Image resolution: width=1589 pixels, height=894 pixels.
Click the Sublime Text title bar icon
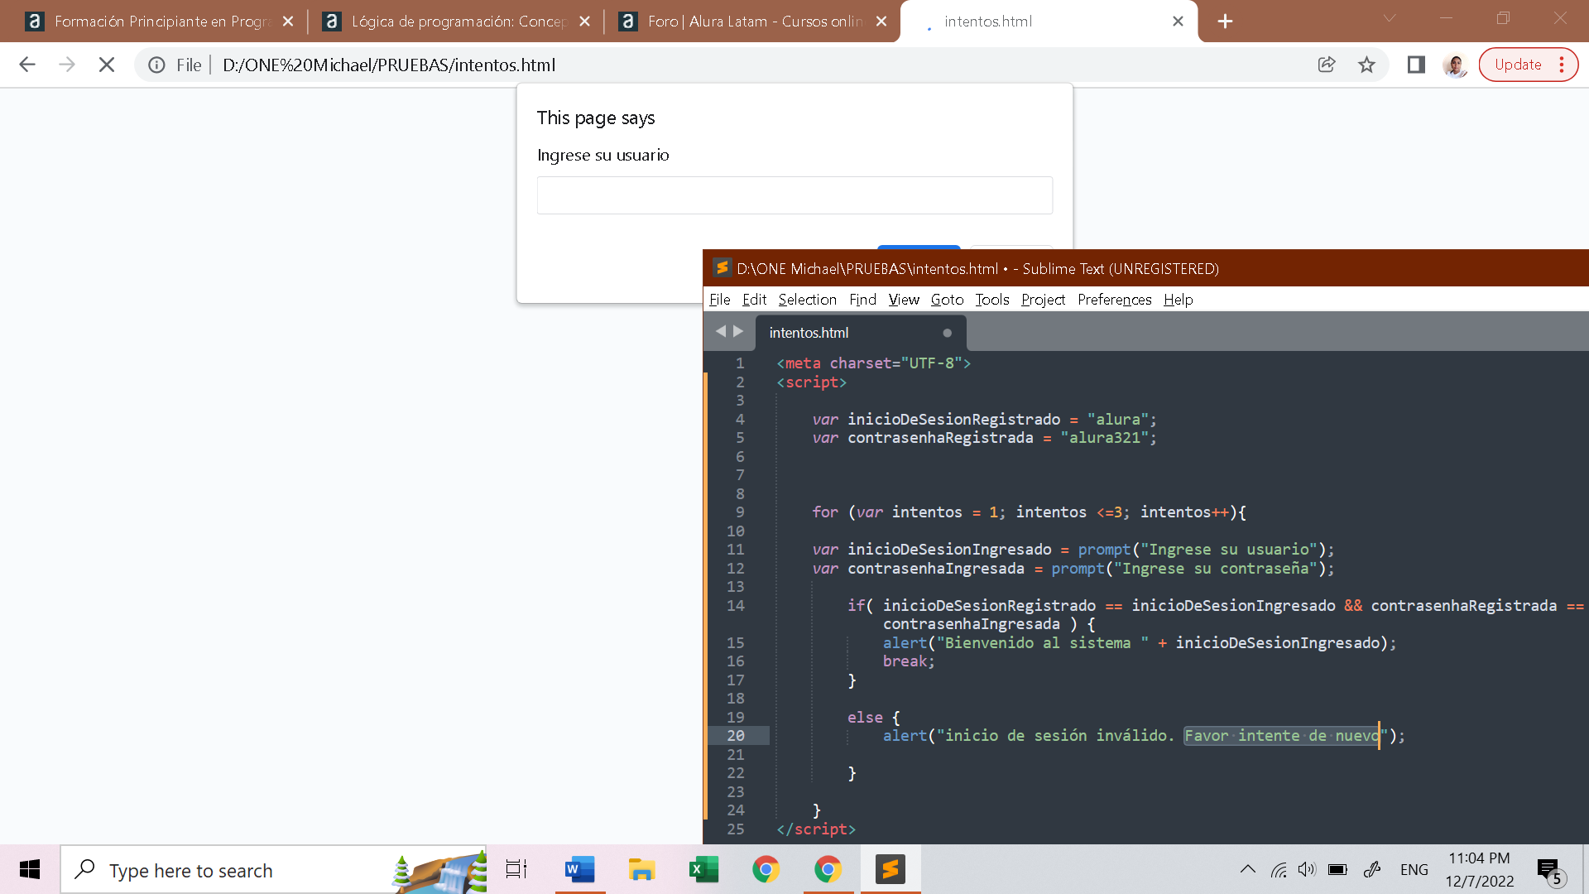tap(722, 268)
